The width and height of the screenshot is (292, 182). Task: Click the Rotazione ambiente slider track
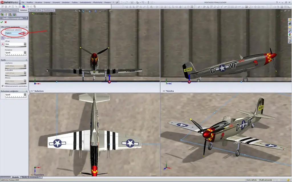point(15,97)
